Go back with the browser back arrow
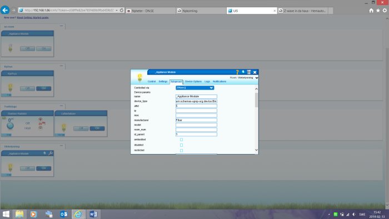 pos(5,10)
